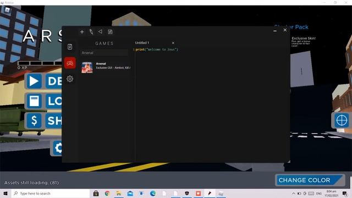
Task: Open Mail app from taskbar
Action: tap(130, 193)
